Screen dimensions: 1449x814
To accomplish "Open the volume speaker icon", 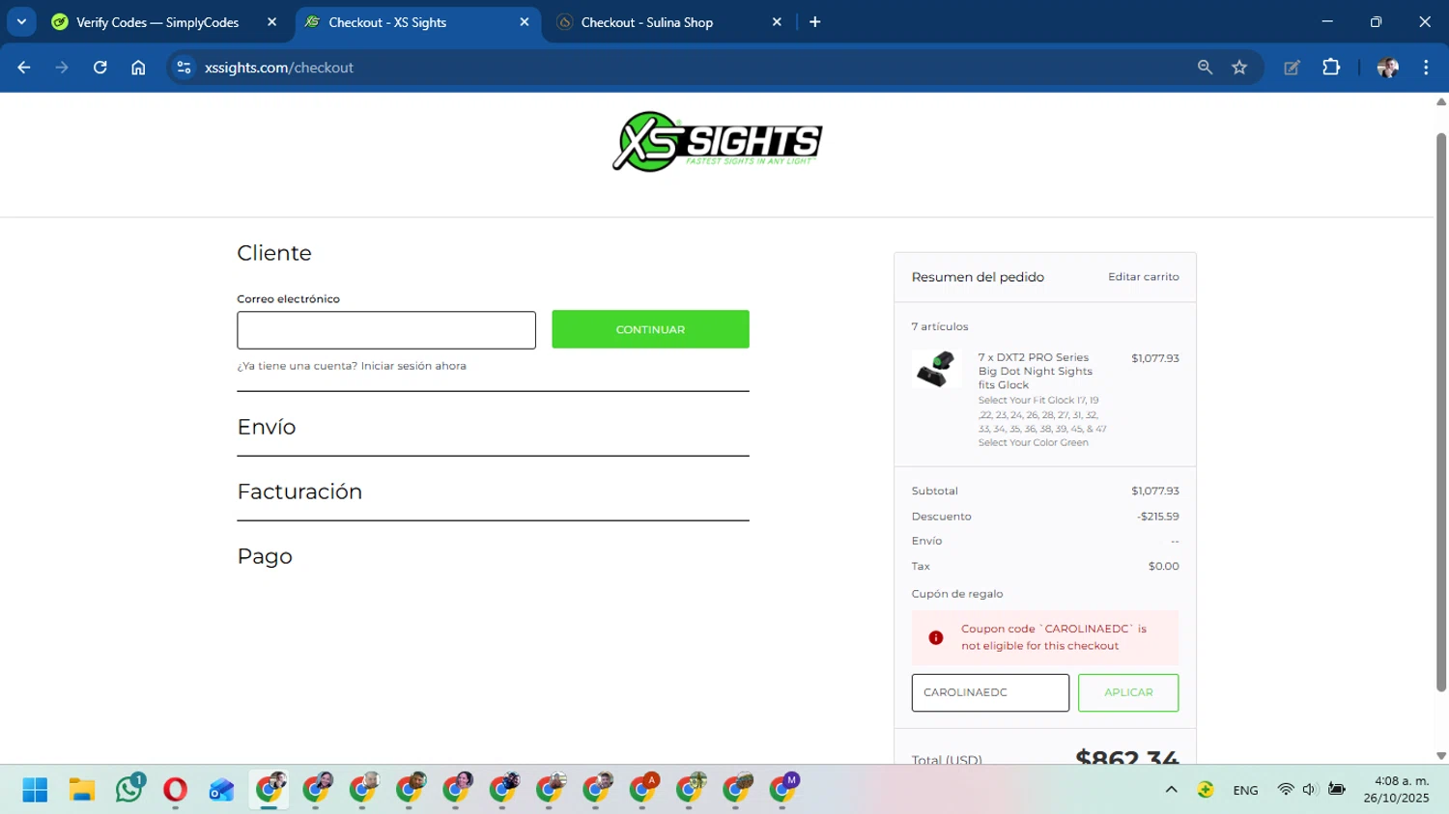I will click(1310, 790).
